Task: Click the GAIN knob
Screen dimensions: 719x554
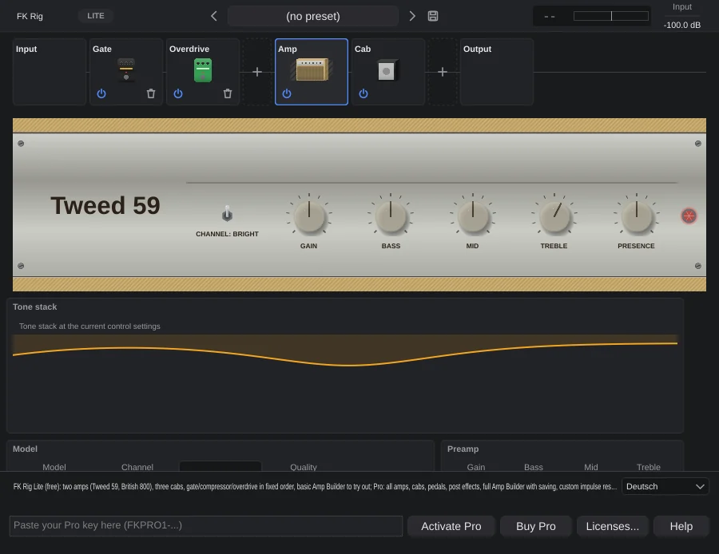Action: 309,216
